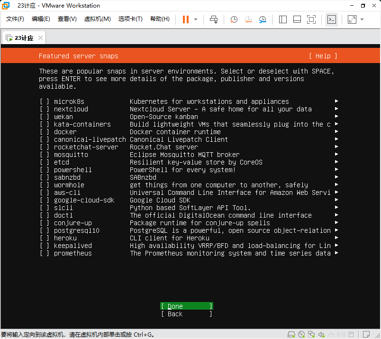Open the installer Help button
Image resolution: width=381 pixels, height=339 pixels.
click(x=323, y=56)
